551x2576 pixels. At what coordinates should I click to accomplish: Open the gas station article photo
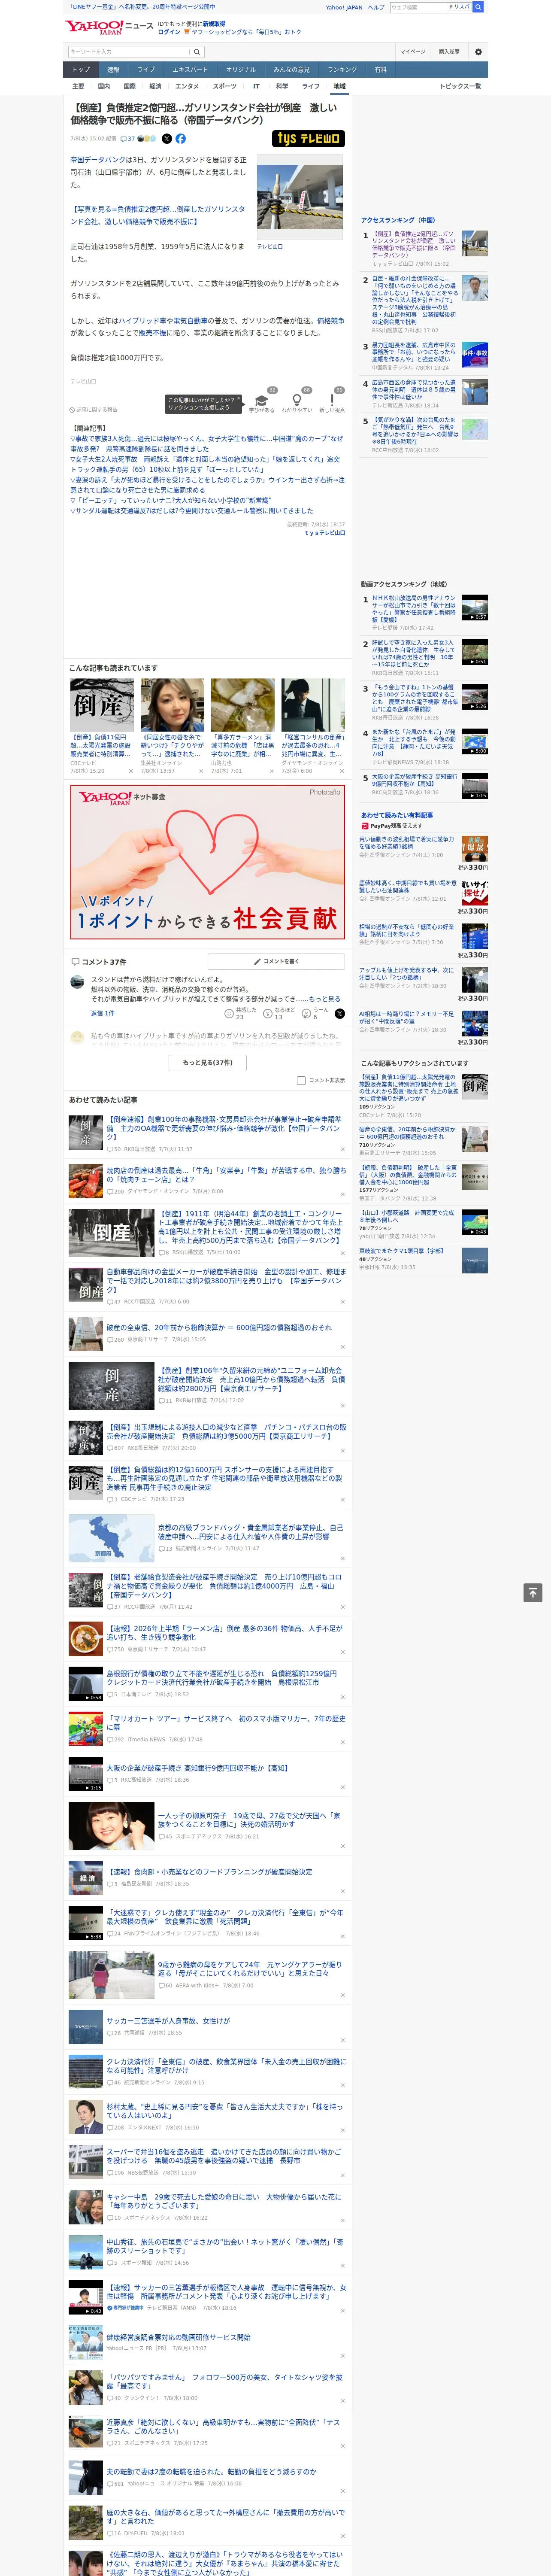[x=300, y=197]
